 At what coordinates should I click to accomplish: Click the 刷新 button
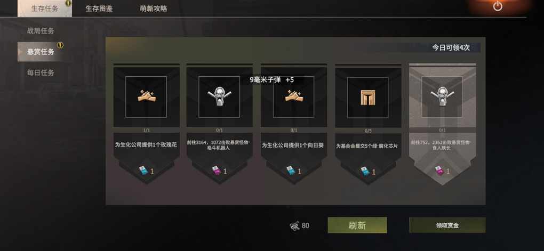[x=357, y=225]
